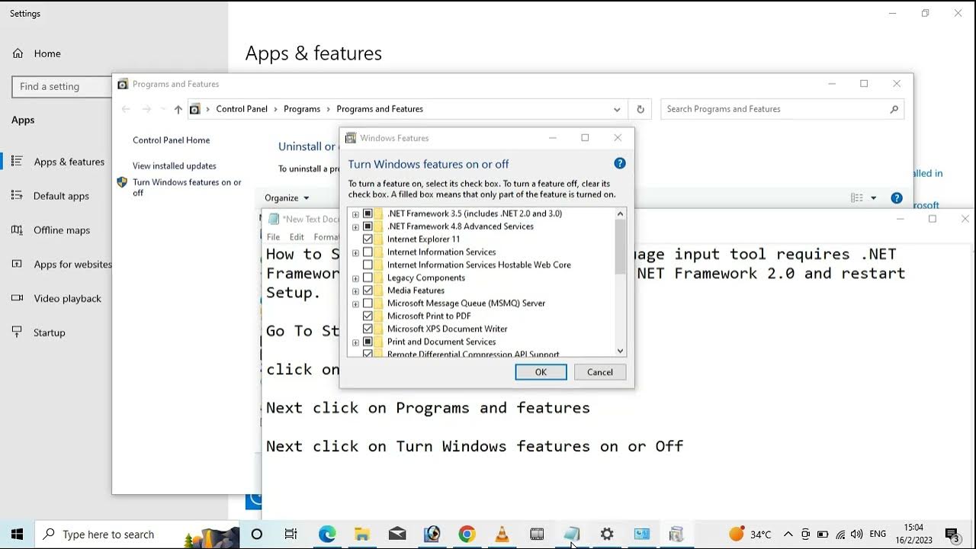Image resolution: width=976 pixels, height=549 pixels.
Task: Expand the Print and Document Services node
Action: (x=355, y=342)
